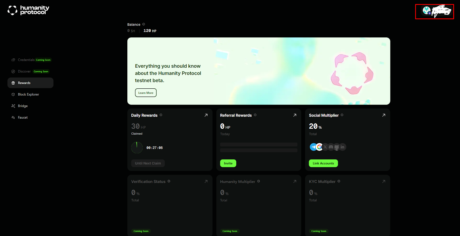Viewport: 460px width, 236px height.
Task: Click the daily claim countdown circle
Action: coord(137,148)
